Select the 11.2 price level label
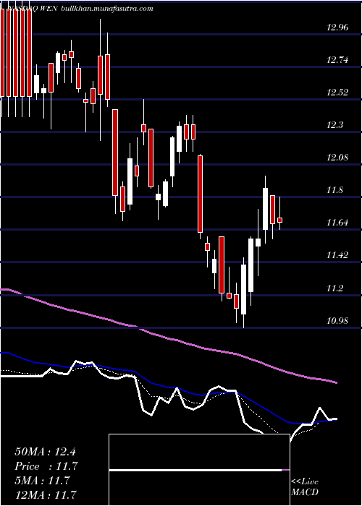 point(335,288)
